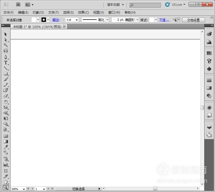215x192 pixels.
Task: Expand the stroke color dropdown arrow
Action: pyautogui.click(x=48, y=20)
